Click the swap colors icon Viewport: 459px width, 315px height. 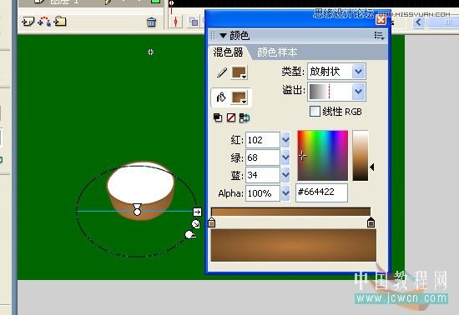(x=245, y=117)
